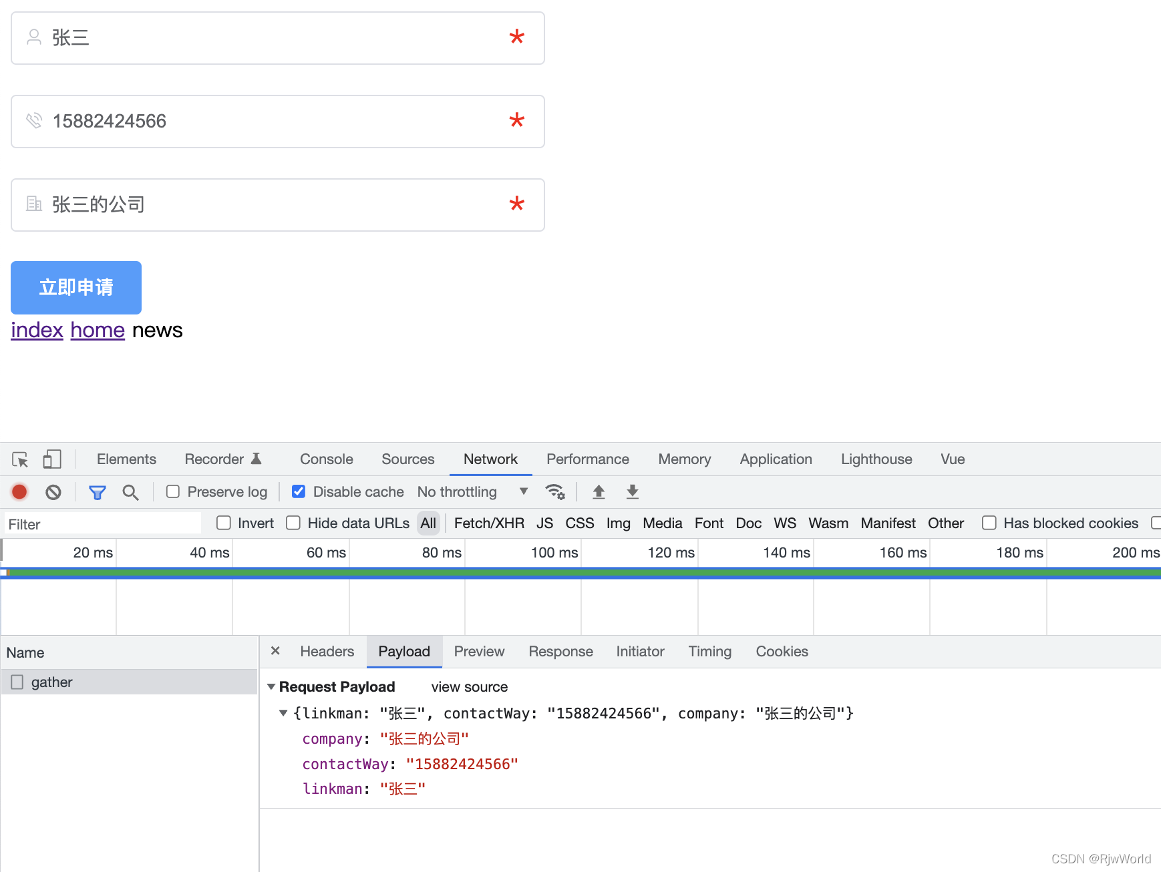Open the Lighthouse tab
The image size is (1161, 872).
click(x=876, y=459)
